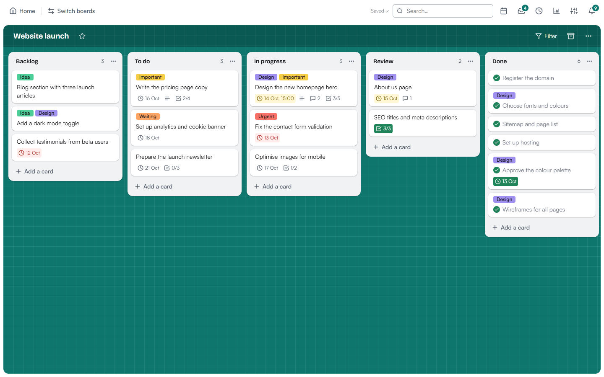This screenshot has height=377, width=604.
Task: Click Switch boards
Action: [x=71, y=11]
